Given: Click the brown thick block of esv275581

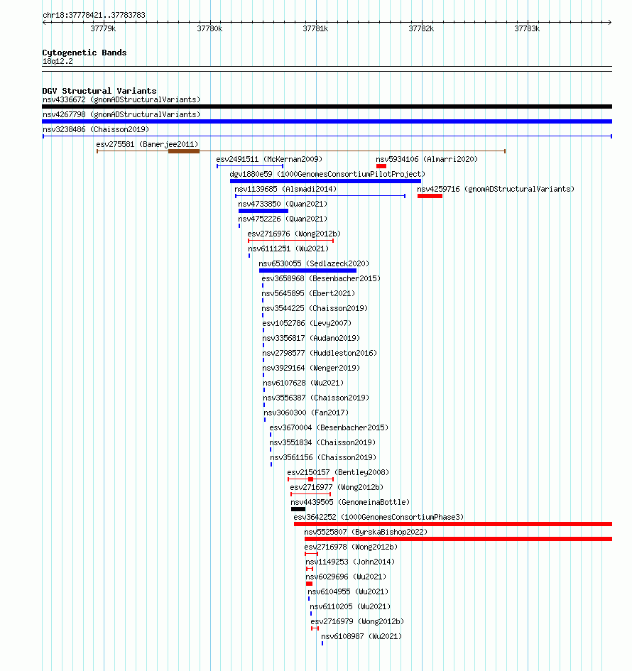Looking at the screenshot, I should point(184,151).
